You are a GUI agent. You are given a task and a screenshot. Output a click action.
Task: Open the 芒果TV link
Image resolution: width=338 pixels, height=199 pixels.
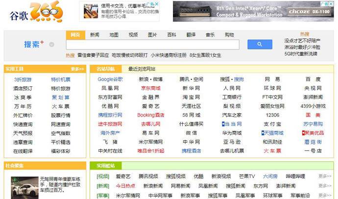[247, 176]
